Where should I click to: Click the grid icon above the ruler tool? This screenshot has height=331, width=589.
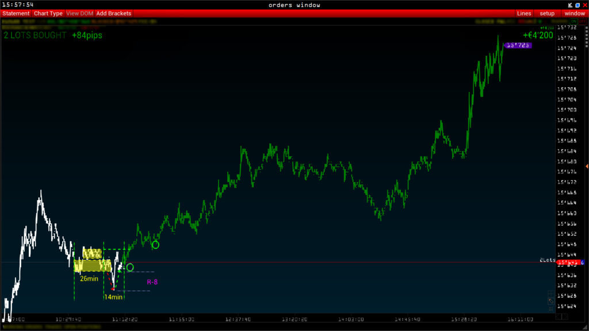tap(550, 293)
